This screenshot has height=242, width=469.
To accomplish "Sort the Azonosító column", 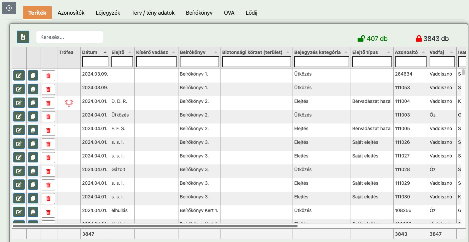I will pos(406,52).
